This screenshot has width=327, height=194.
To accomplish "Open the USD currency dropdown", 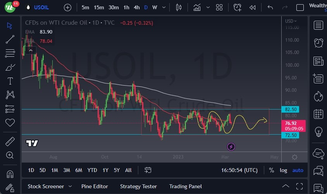I will (x=291, y=21).
